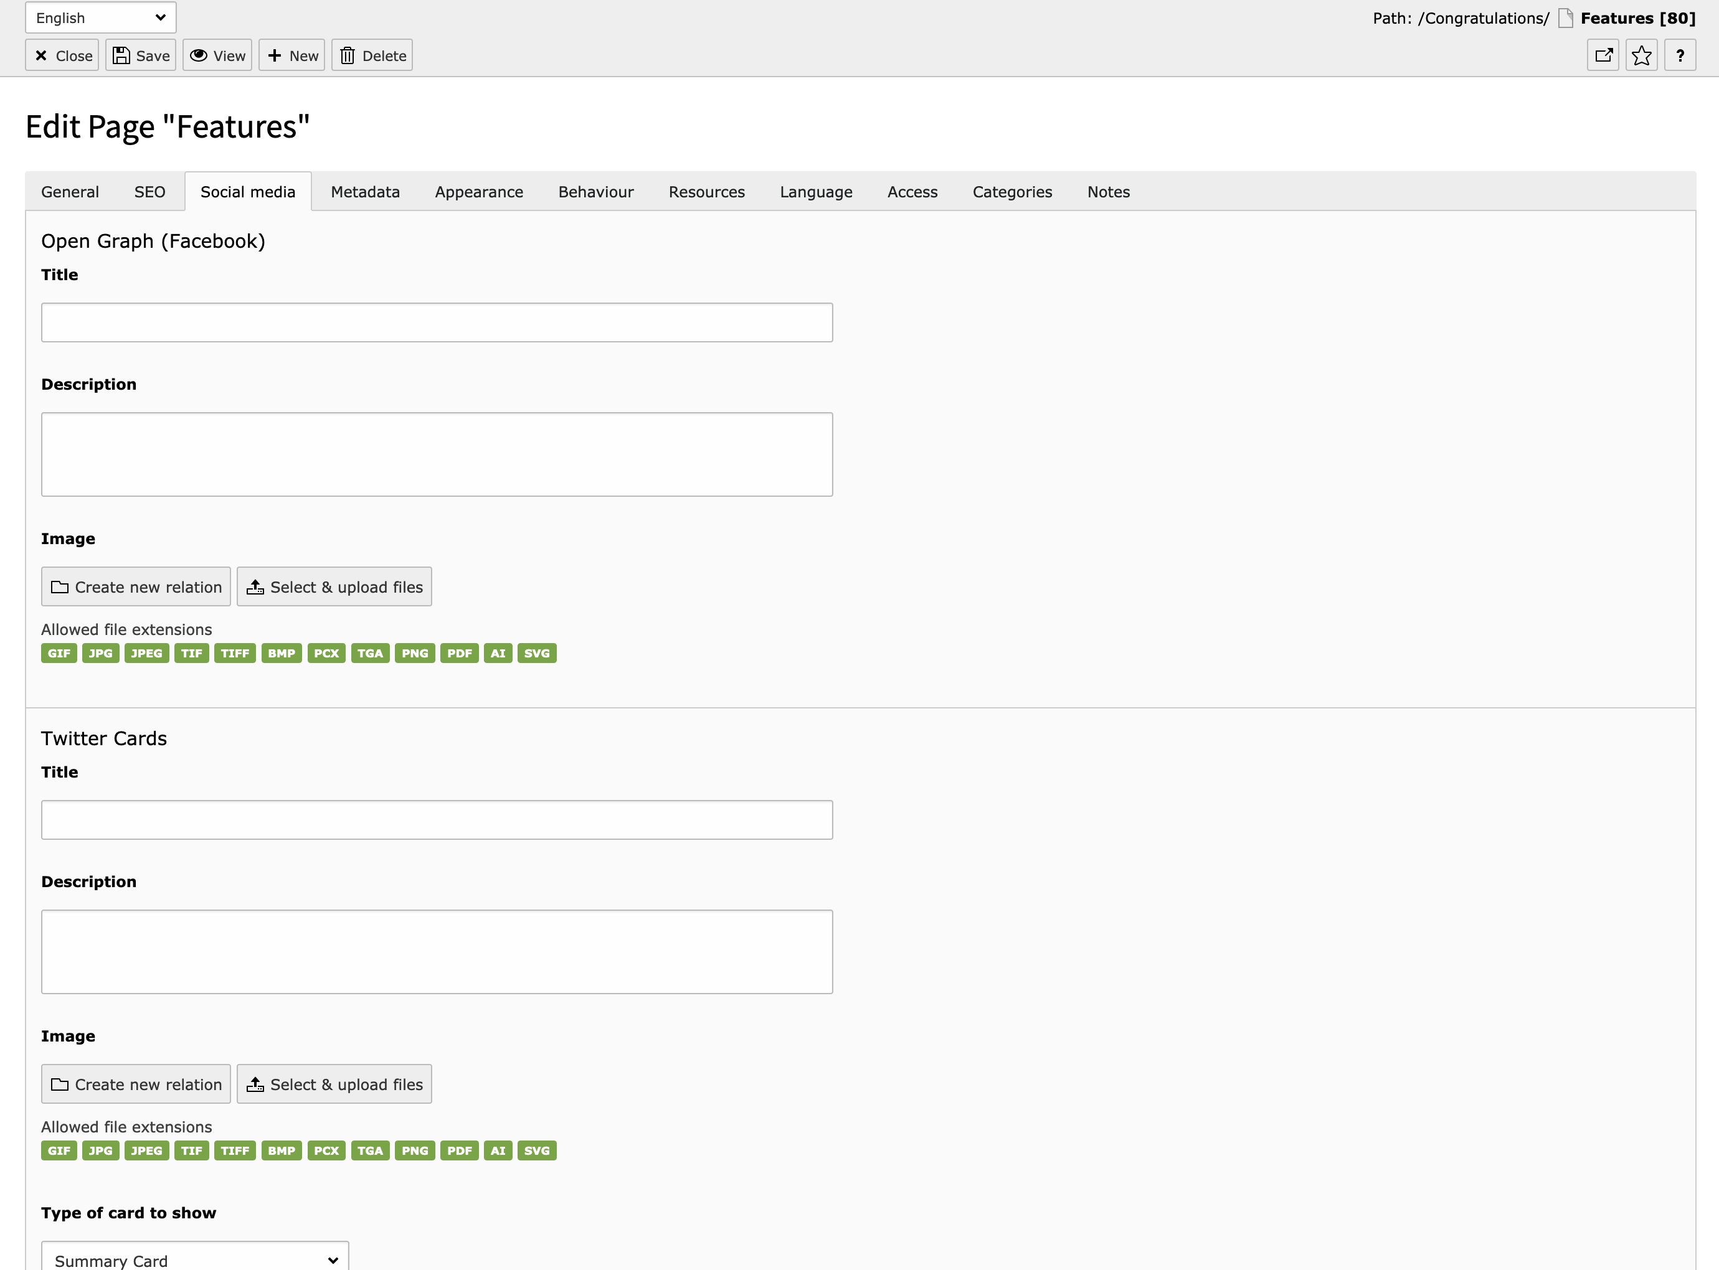Bookmark page with star icon
Viewport: 1719px width, 1270px height.
click(1641, 55)
